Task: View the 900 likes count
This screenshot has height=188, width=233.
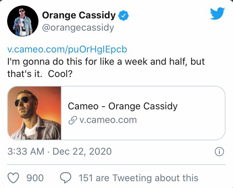Action: point(35,178)
